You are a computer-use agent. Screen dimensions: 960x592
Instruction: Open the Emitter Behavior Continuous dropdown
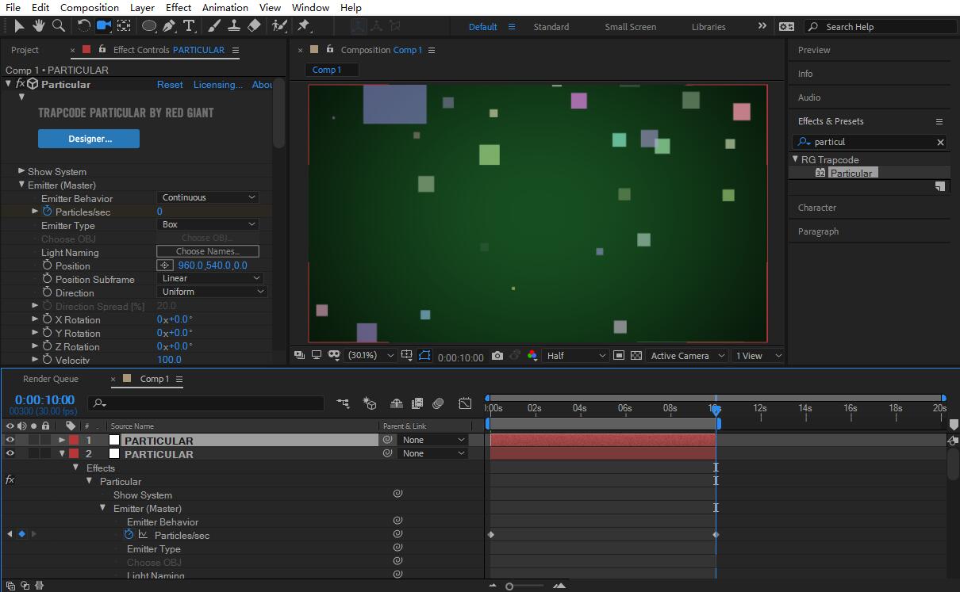click(209, 197)
